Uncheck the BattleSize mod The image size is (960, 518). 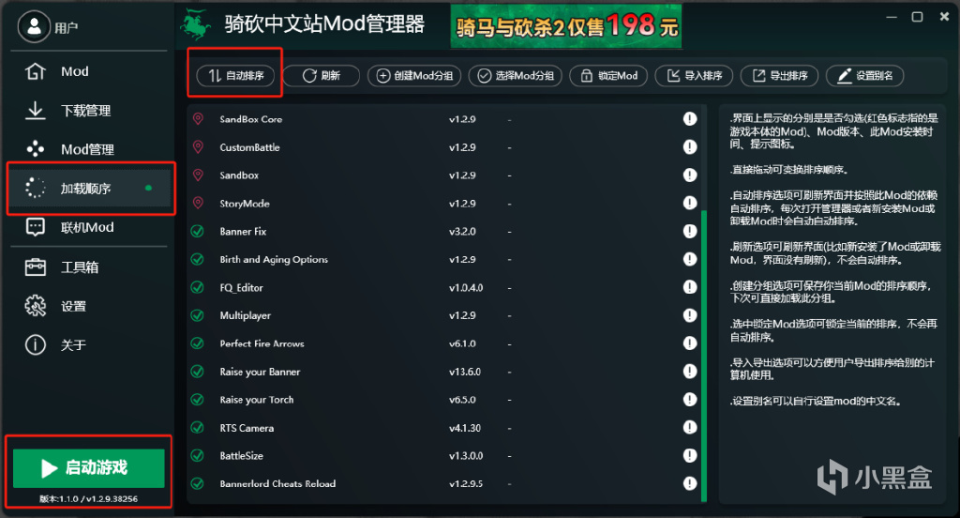point(197,455)
